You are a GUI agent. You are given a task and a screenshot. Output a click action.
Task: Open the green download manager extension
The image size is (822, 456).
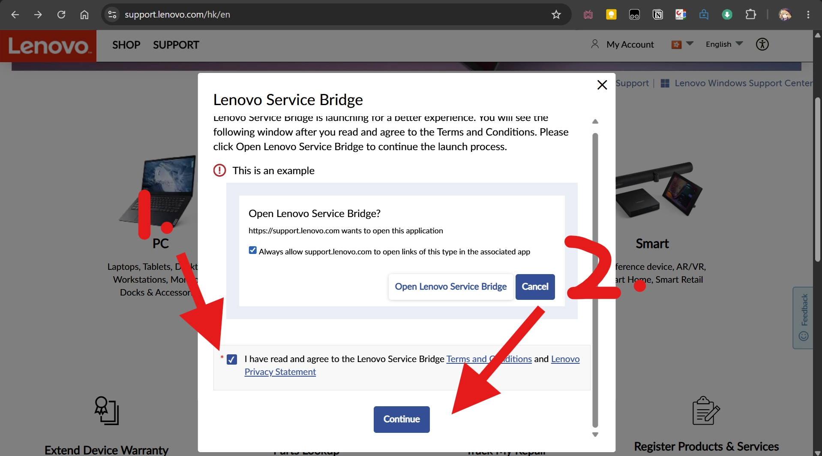point(727,15)
